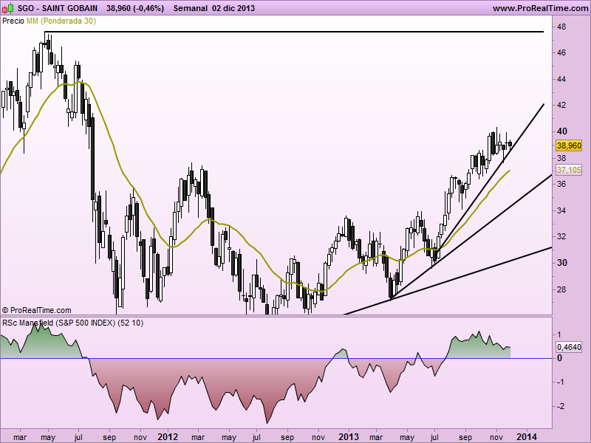Click the 28 price axis label
This screenshot has height=443, width=591.
(x=561, y=289)
